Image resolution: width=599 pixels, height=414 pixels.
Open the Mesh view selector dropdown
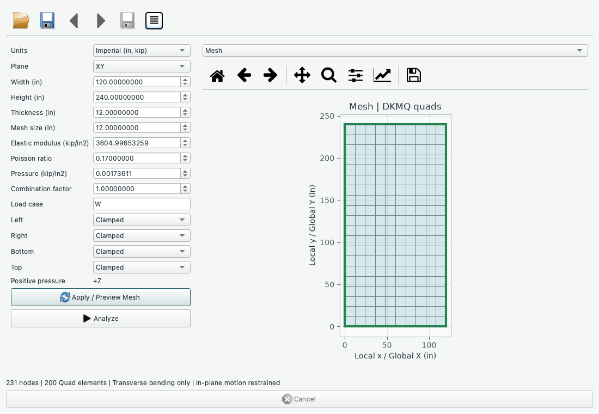(395, 51)
